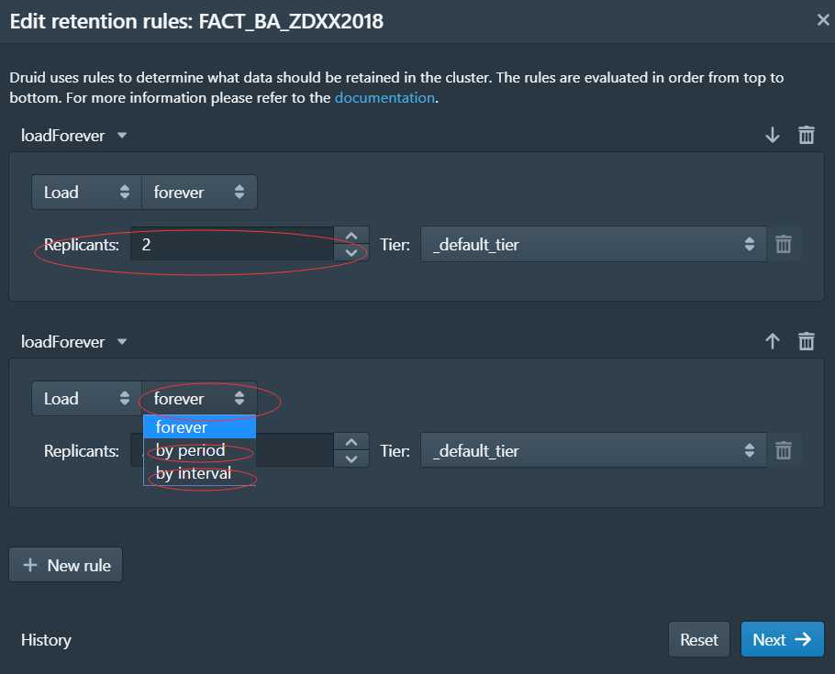The image size is (835, 674).
Task: Remove _default_tier from the first rule
Action: 784,244
